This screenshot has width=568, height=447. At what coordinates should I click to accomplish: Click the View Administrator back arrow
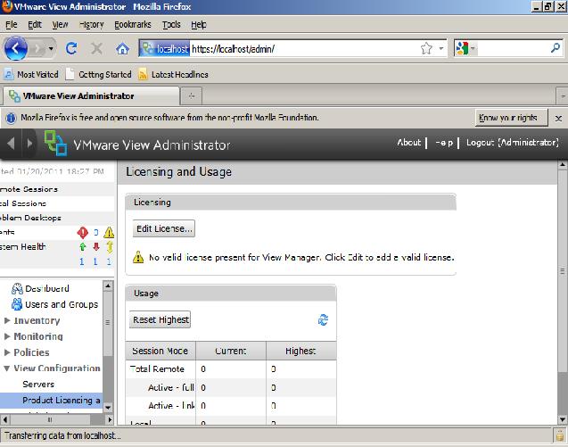[11, 143]
